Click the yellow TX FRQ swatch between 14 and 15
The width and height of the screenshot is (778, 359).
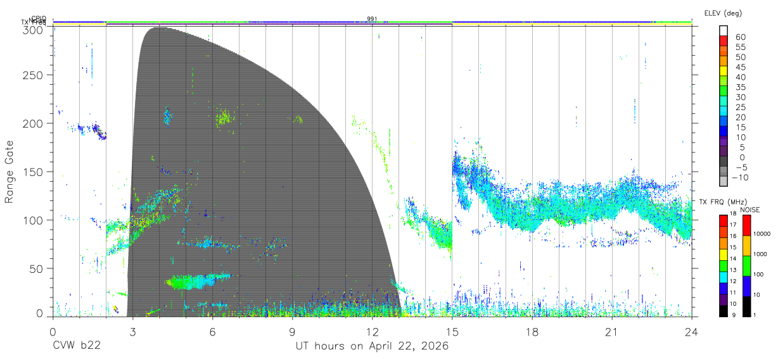(724, 254)
